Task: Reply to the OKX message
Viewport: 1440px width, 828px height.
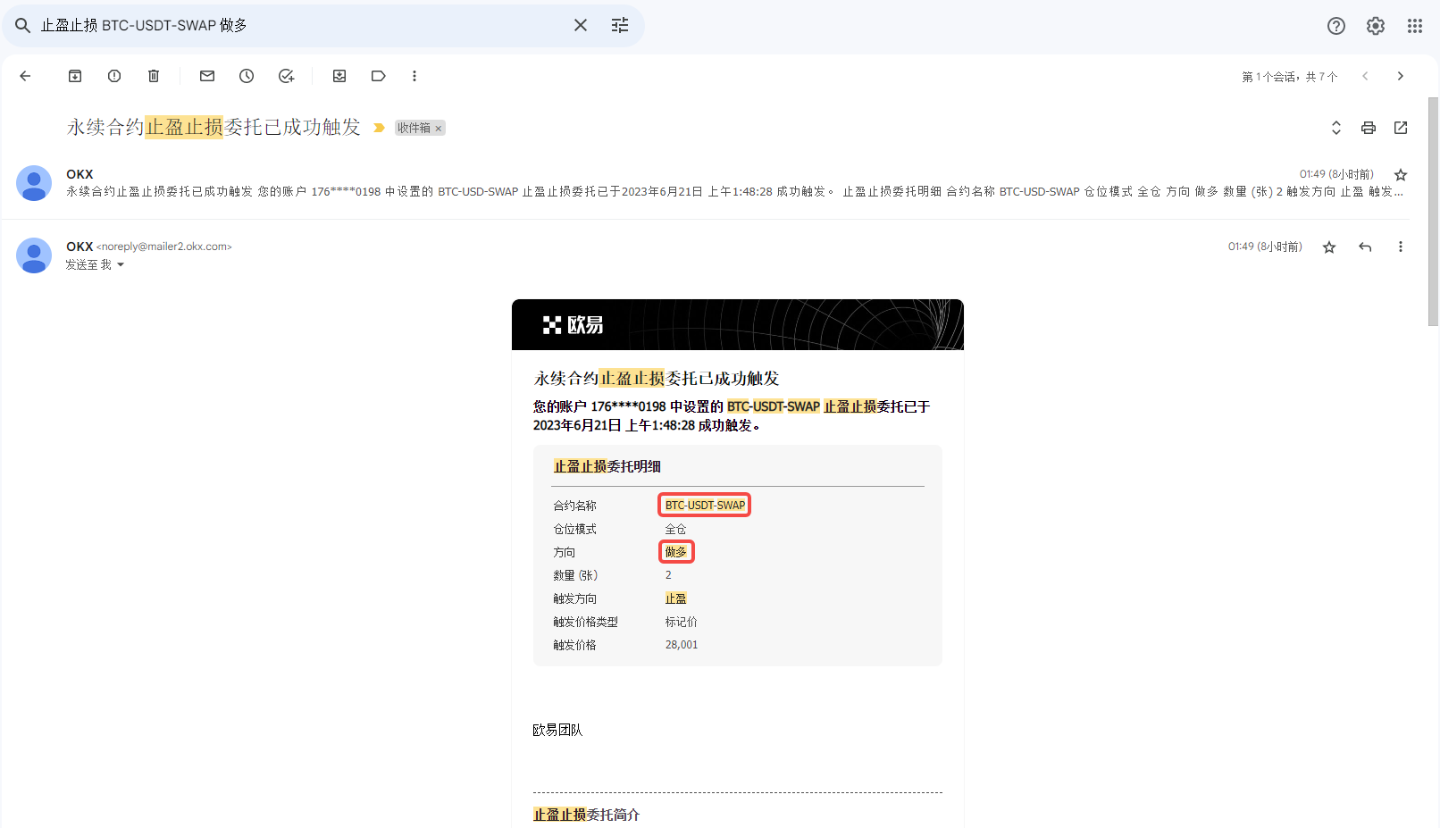Action: 1365,247
